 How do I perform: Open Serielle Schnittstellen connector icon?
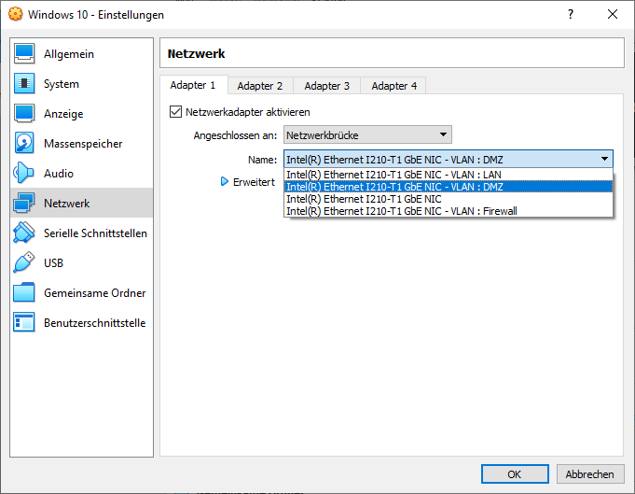(24, 233)
